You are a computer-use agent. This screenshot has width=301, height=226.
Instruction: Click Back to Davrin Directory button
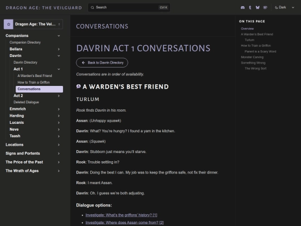click(102, 62)
